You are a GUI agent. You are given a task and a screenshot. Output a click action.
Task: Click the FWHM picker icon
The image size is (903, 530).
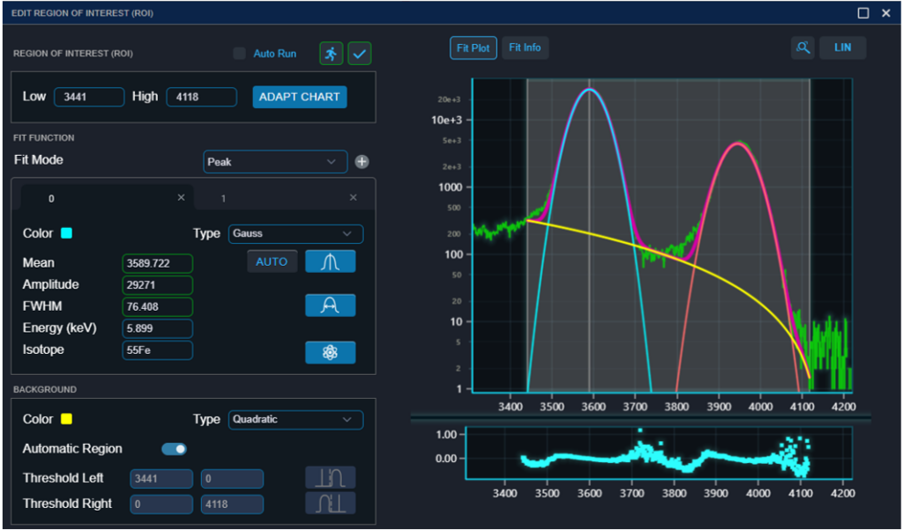pyautogui.click(x=330, y=305)
